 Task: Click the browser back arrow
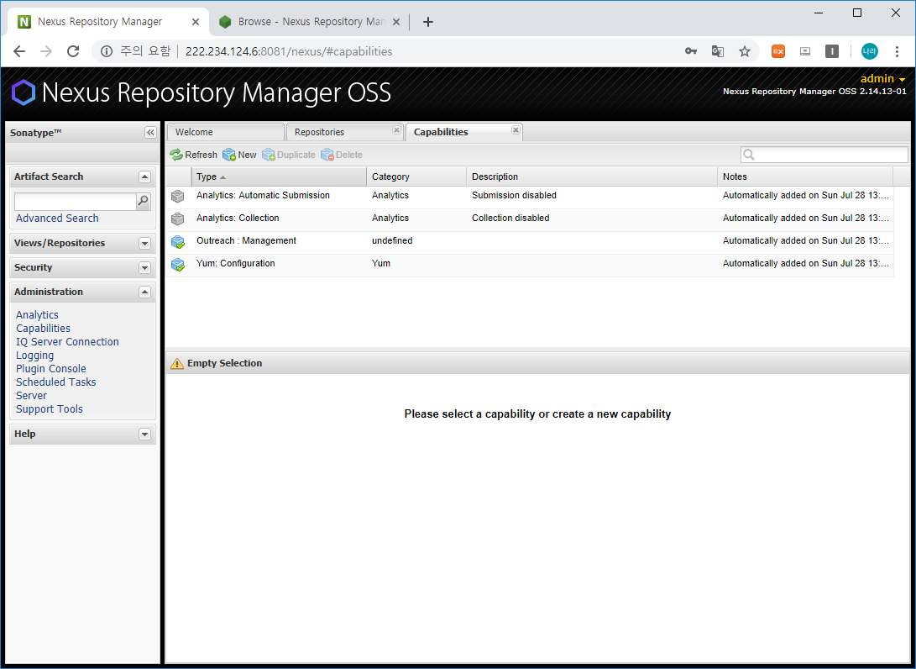tap(19, 51)
